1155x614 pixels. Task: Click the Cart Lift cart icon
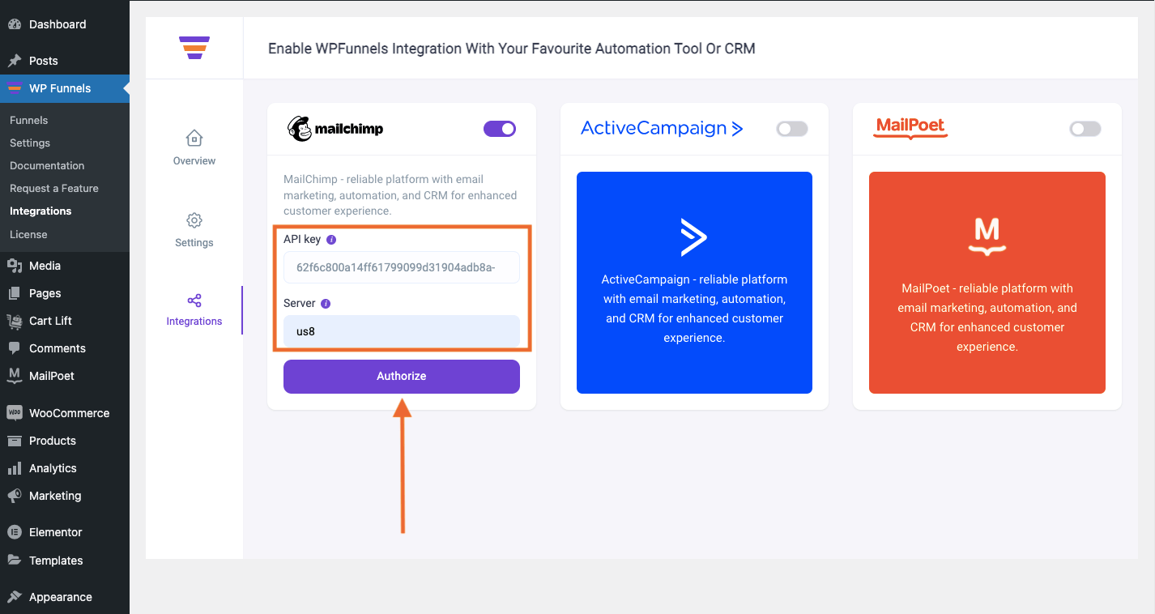(x=15, y=321)
